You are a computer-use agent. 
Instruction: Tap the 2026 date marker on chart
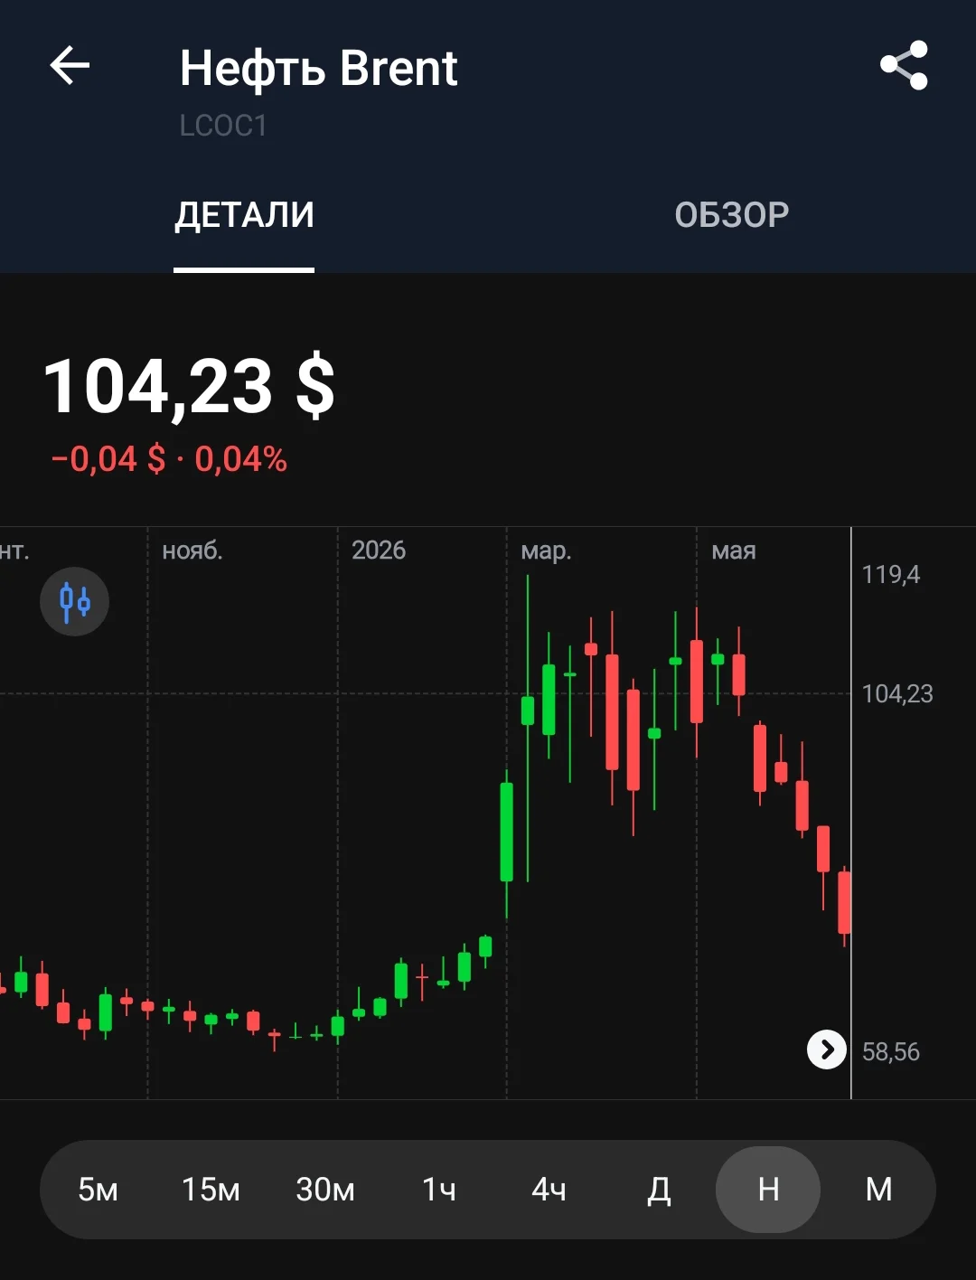point(379,550)
